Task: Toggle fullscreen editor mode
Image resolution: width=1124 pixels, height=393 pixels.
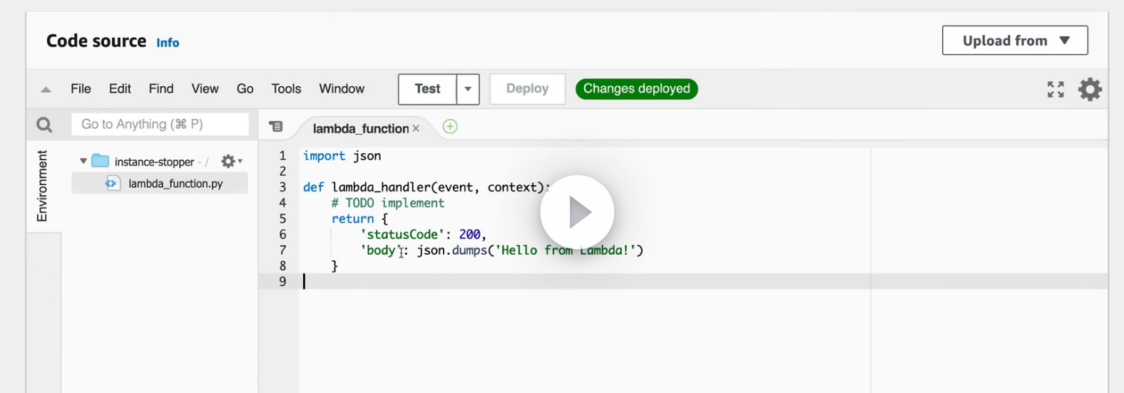Action: [x=1056, y=90]
